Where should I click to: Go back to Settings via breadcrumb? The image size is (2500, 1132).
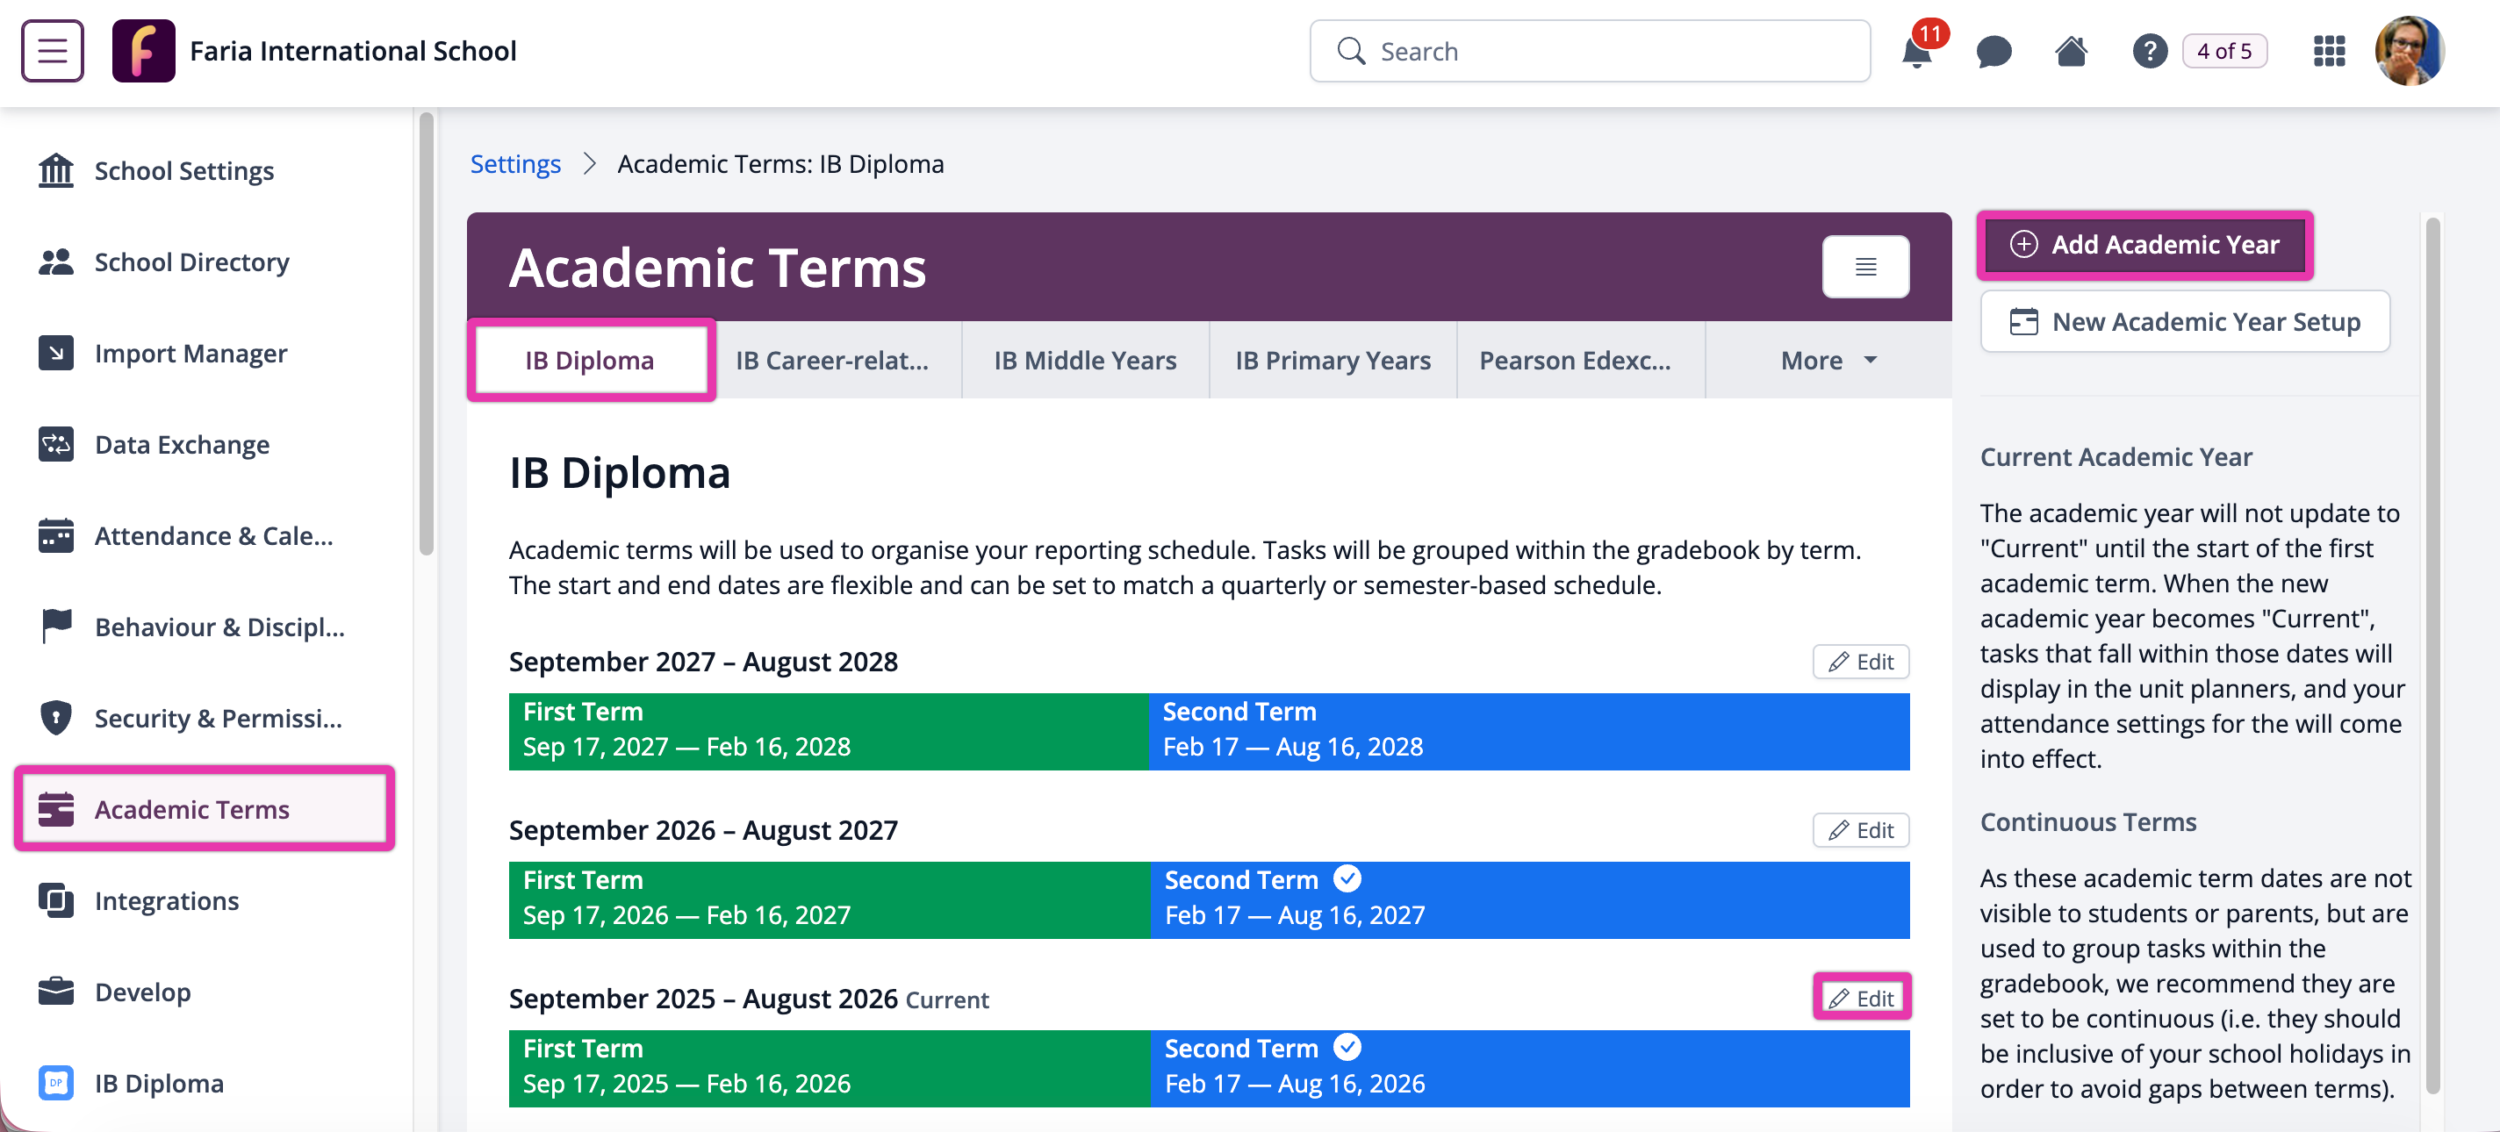tap(515, 164)
